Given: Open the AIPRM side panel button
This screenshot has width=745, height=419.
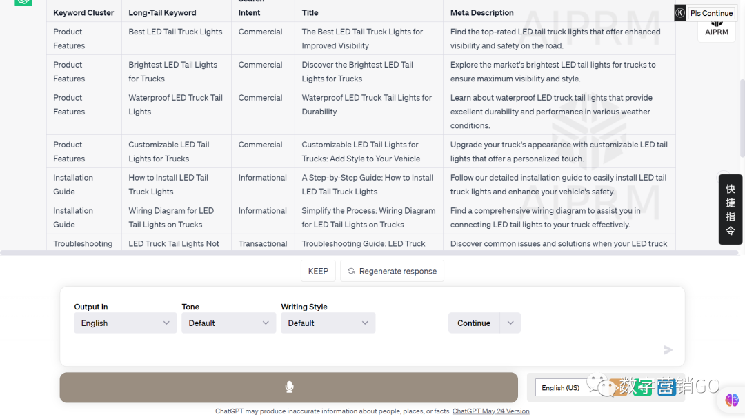Looking at the screenshot, I should click(717, 30).
